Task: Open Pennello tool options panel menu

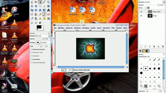Action: click(x=49, y=33)
